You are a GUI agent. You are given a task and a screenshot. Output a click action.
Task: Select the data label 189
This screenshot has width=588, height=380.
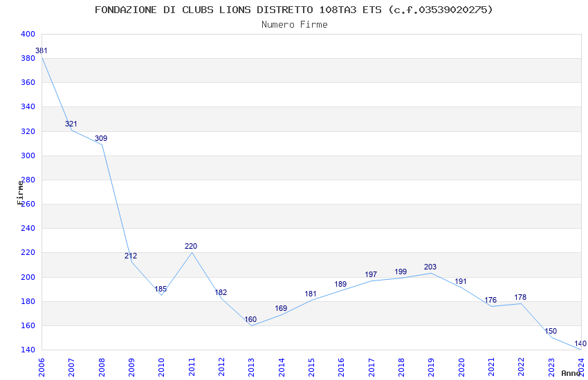click(340, 284)
